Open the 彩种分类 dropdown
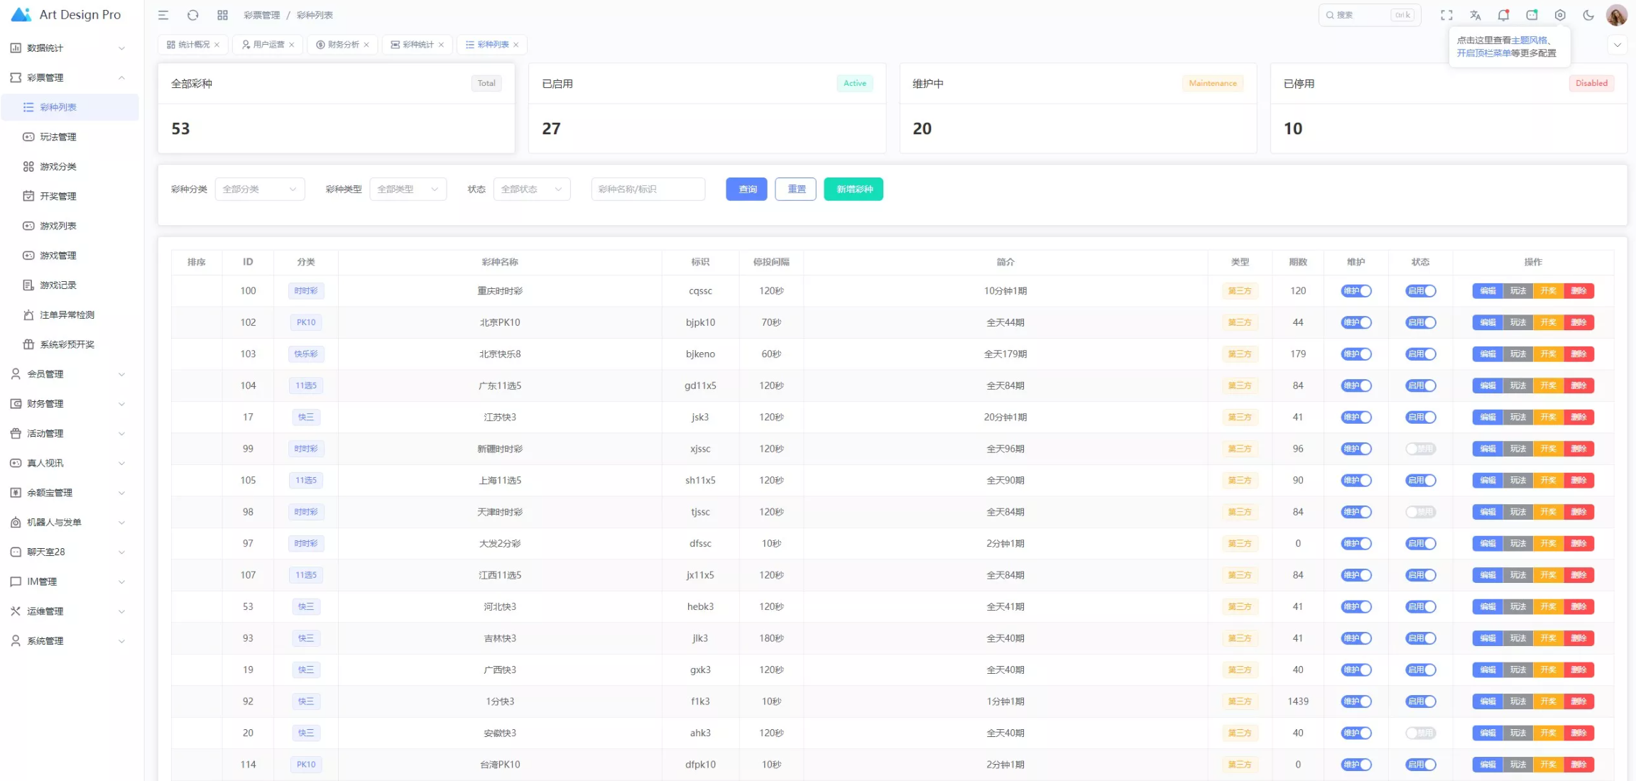1636x781 pixels. tap(259, 189)
